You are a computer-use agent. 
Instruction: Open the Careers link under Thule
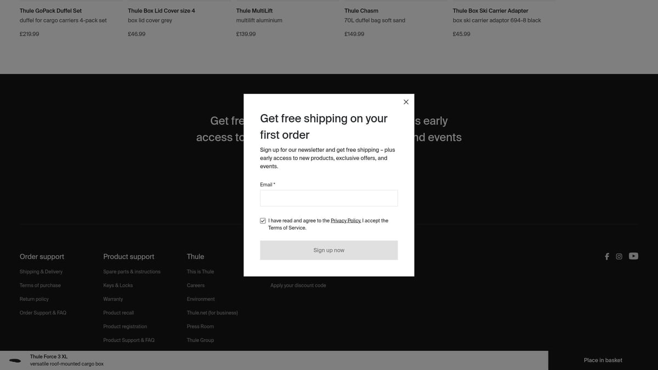coord(195,286)
